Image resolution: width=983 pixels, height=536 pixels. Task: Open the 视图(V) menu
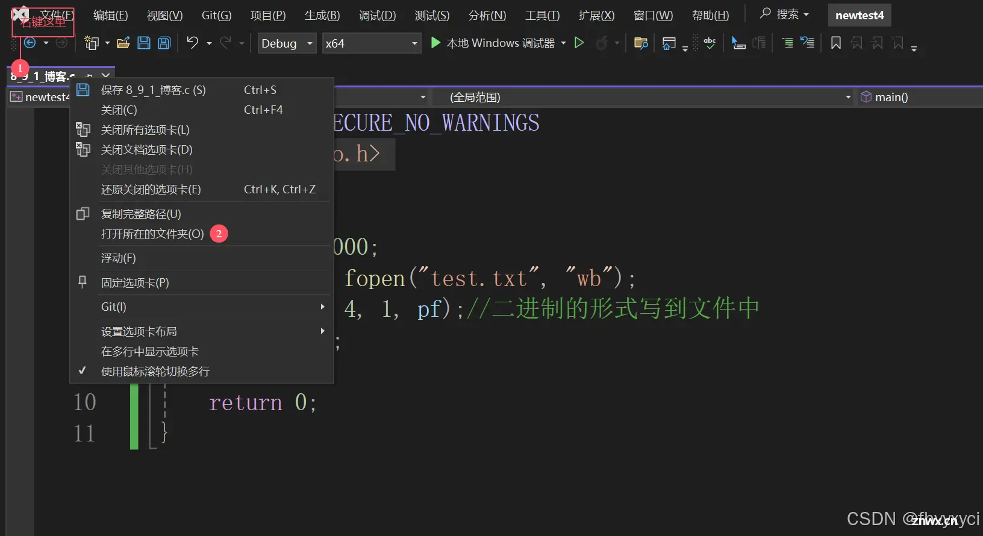[x=165, y=16]
